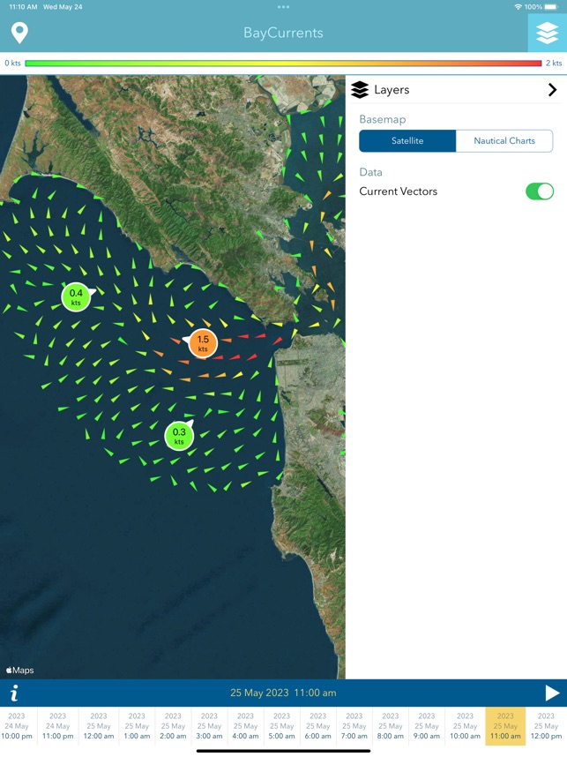Open the layers stack button in the header
This screenshot has height=757, width=567.
(x=548, y=33)
